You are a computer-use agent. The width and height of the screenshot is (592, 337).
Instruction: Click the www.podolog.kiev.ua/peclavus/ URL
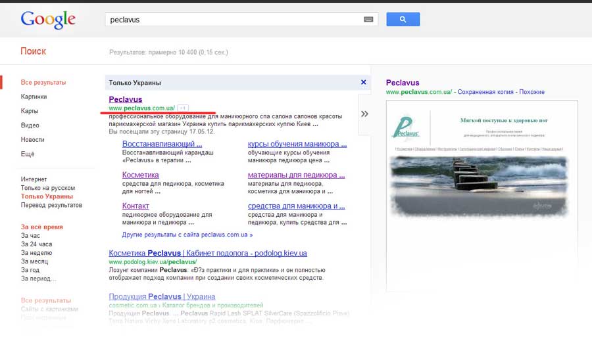(153, 262)
